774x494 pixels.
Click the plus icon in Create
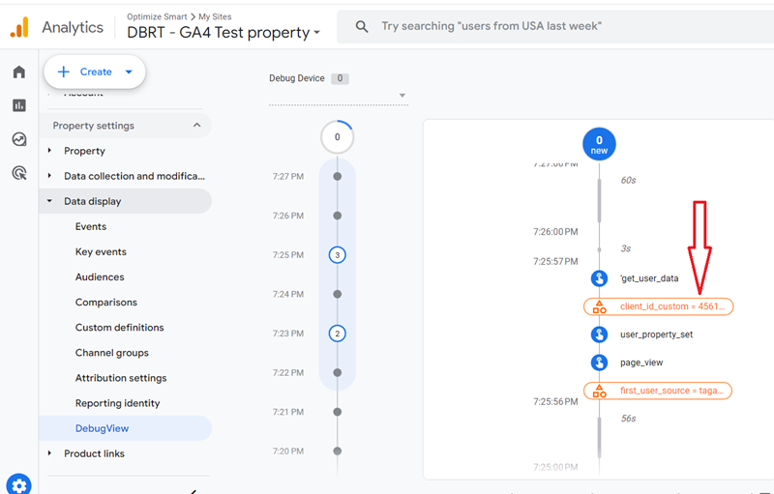(64, 72)
